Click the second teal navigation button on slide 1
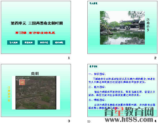The width and height of the screenshot is (158, 123). pos(28,42)
